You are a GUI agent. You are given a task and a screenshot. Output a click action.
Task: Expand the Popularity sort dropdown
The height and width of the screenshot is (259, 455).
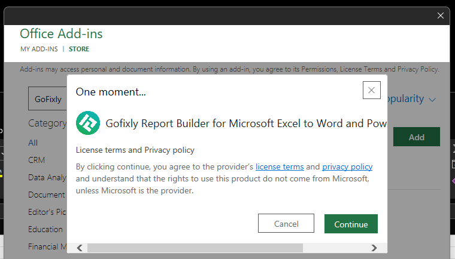point(411,99)
